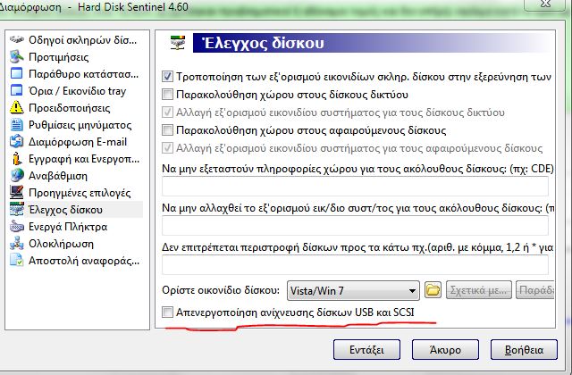
Task: Click the Εντάξει button
Action: click(x=366, y=350)
